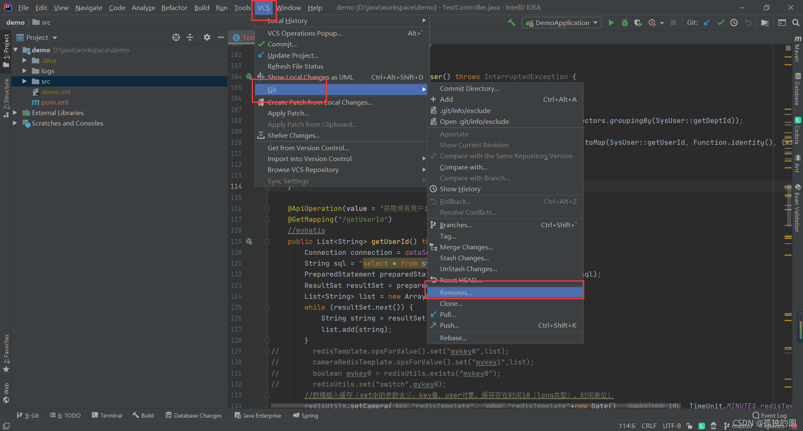Click fold toggle beside line 116 annotation
This screenshot has width=803, height=431.
267,208
